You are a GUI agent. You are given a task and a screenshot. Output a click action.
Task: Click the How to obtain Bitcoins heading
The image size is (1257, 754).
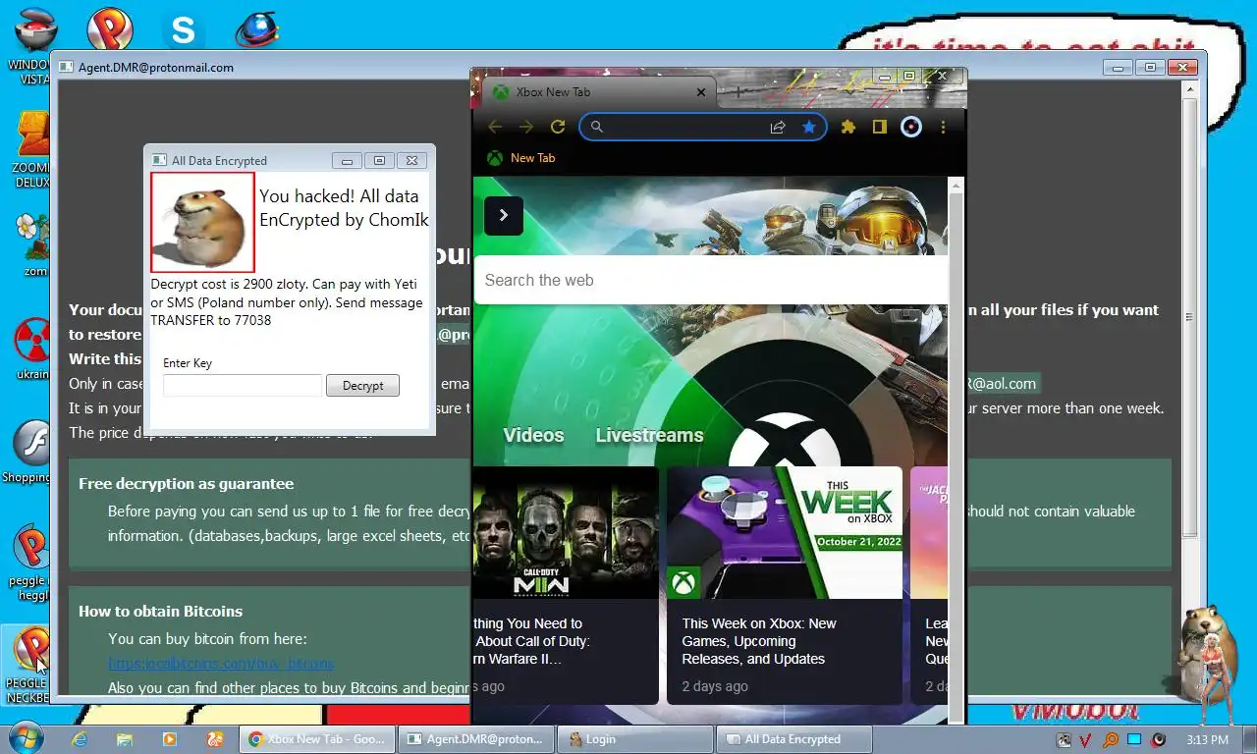point(161,611)
